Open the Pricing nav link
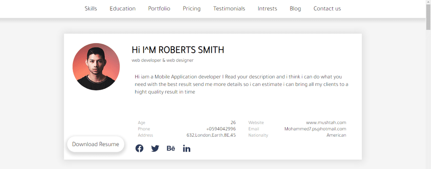The image size is (431, 169). 192,8
